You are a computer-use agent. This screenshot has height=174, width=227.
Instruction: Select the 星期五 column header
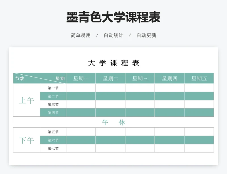(199, 78)
